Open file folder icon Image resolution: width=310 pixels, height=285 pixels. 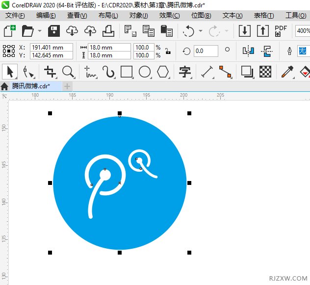(28, 31)
